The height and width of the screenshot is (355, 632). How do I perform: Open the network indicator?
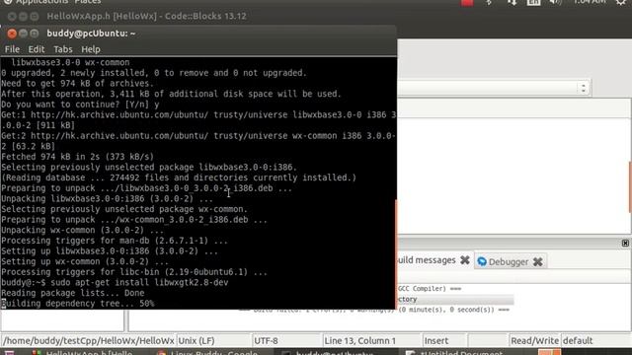click(512, 2)
